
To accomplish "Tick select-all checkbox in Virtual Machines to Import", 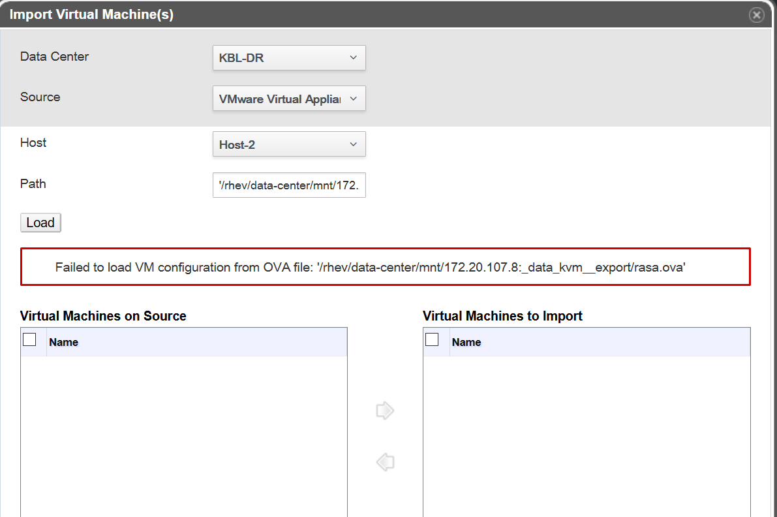I will [432, 339].
